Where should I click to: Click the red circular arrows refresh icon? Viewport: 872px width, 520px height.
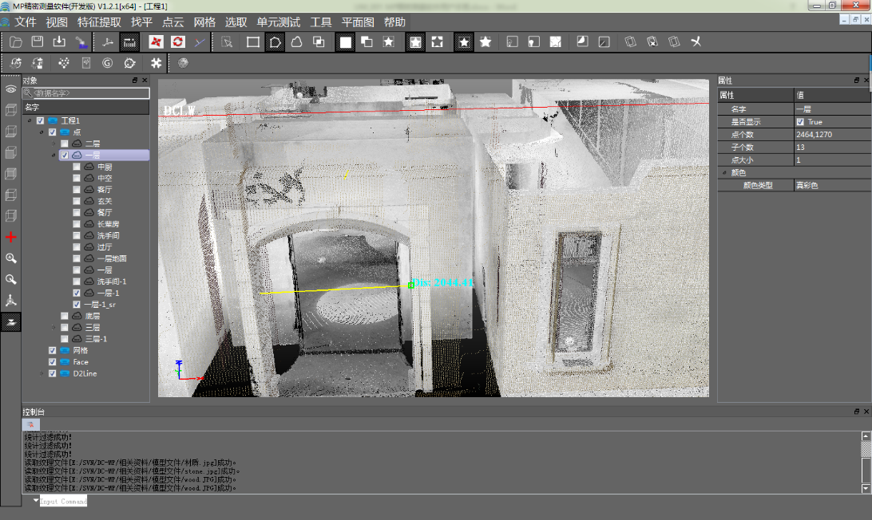click(x=177, y=41)
